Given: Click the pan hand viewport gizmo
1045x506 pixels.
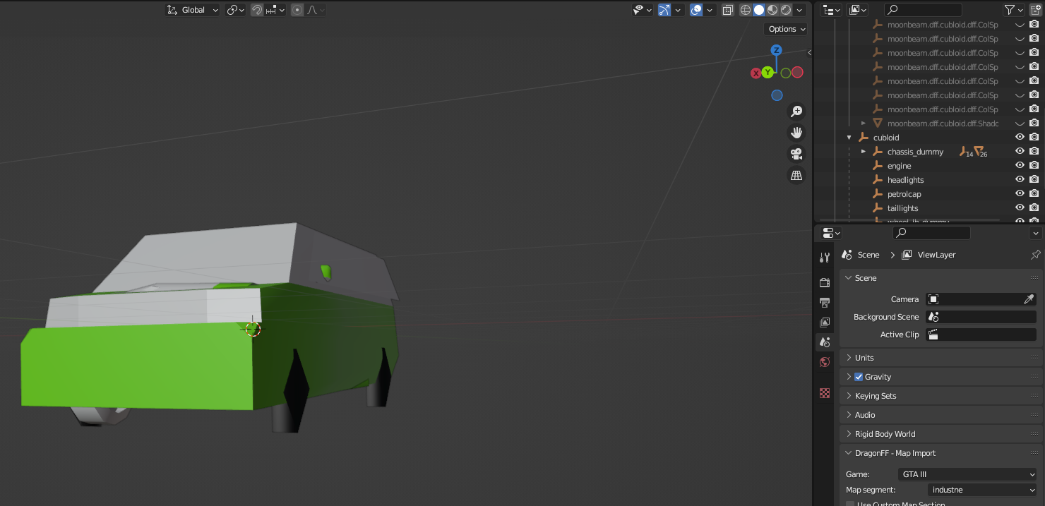Looking at the screenshot, I should point(796,133).
